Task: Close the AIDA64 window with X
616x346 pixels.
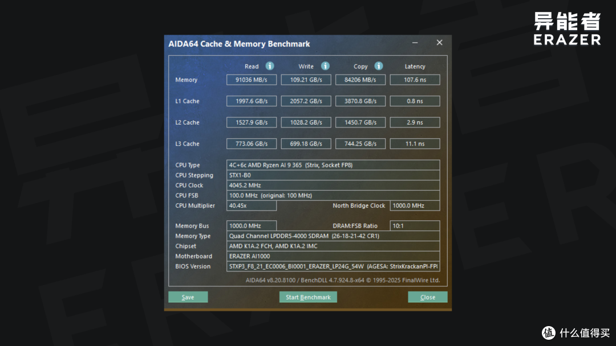Action: click(x=439, y=42)
